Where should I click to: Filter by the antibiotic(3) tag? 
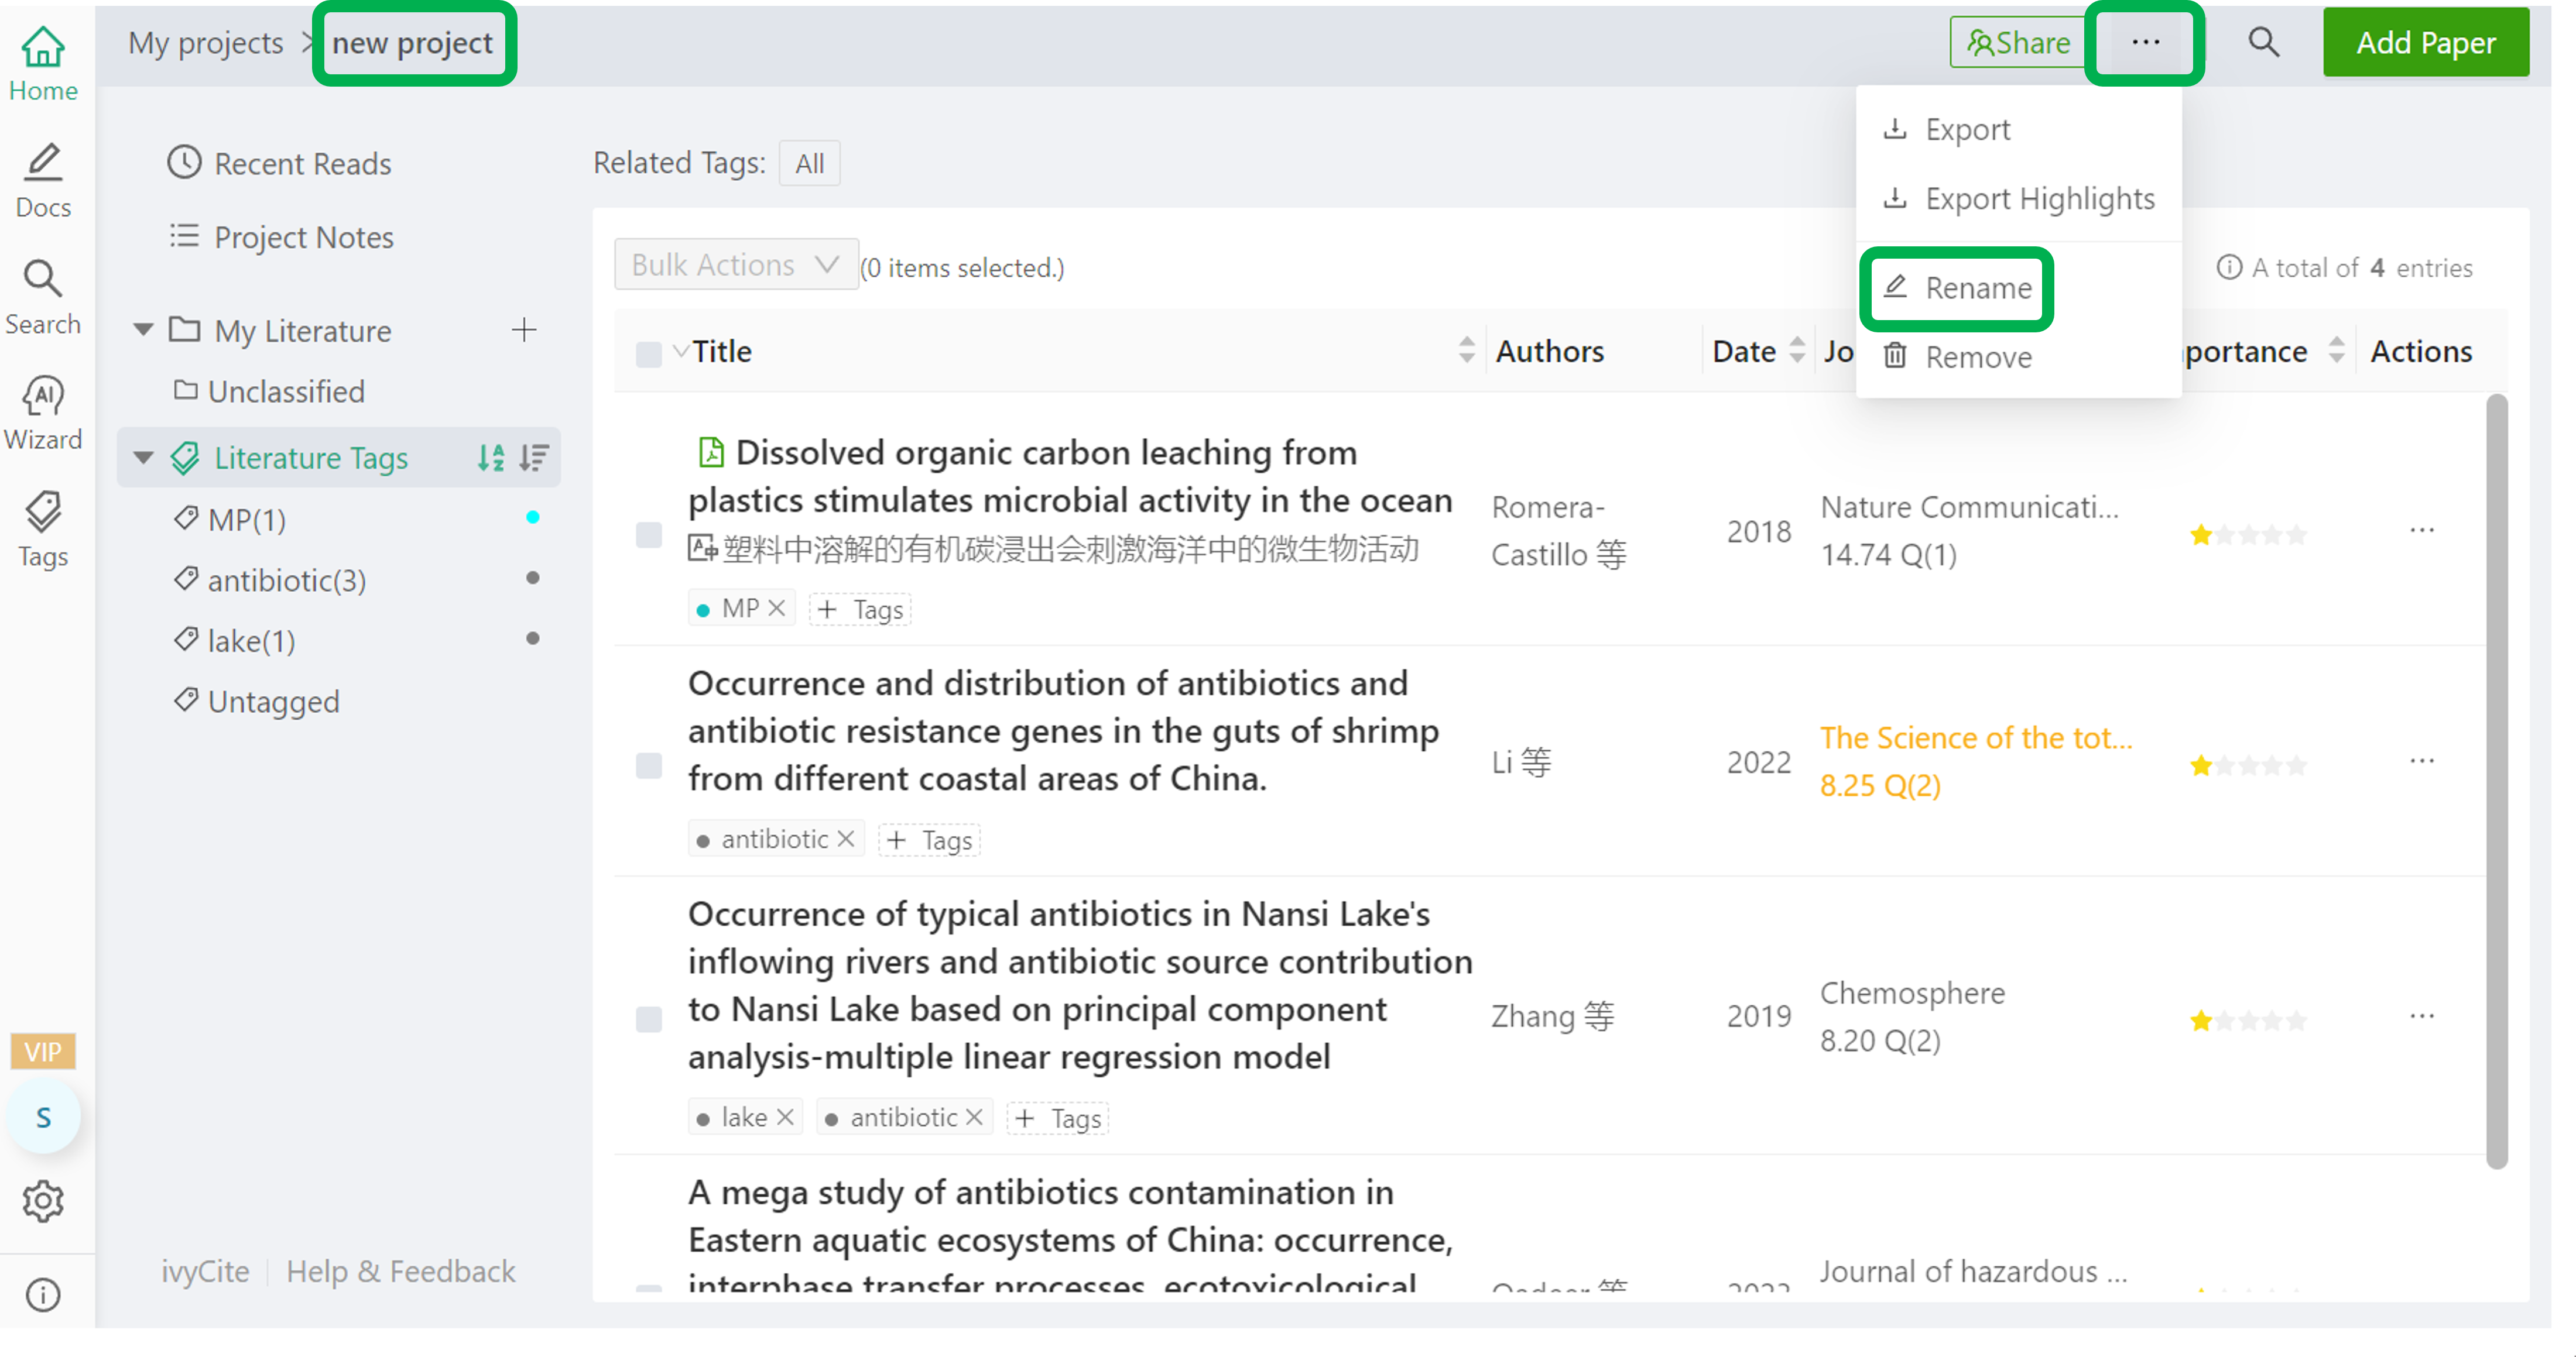(270, 579)
